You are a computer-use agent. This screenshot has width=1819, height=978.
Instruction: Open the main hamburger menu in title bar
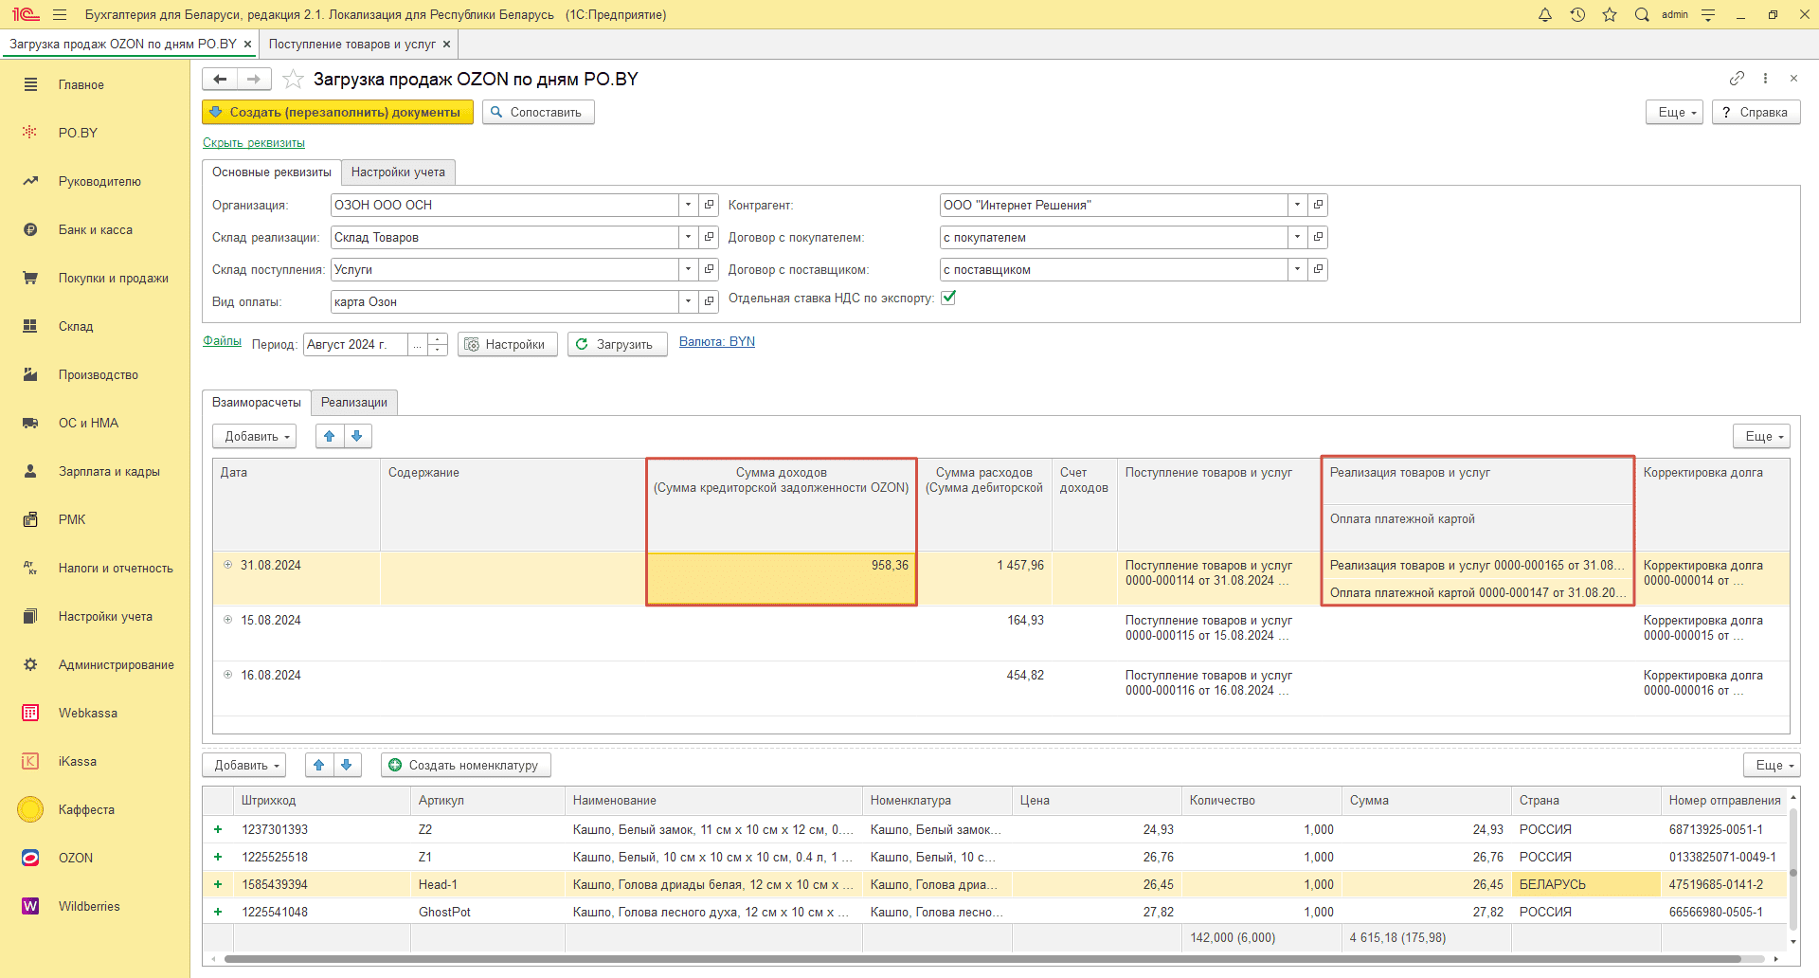coord(60,14)
